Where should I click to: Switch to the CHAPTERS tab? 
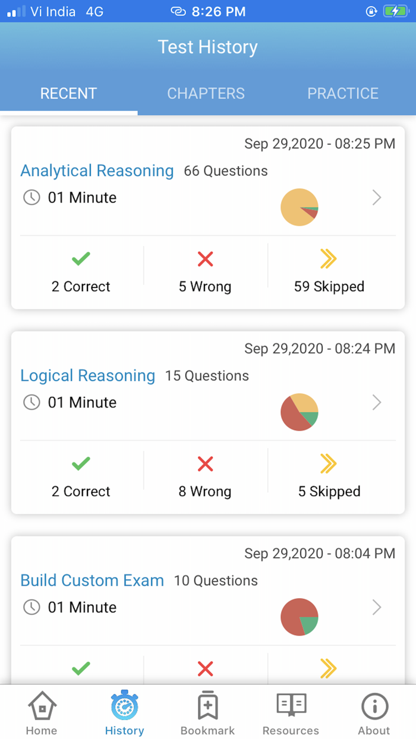tap(206, 93)
